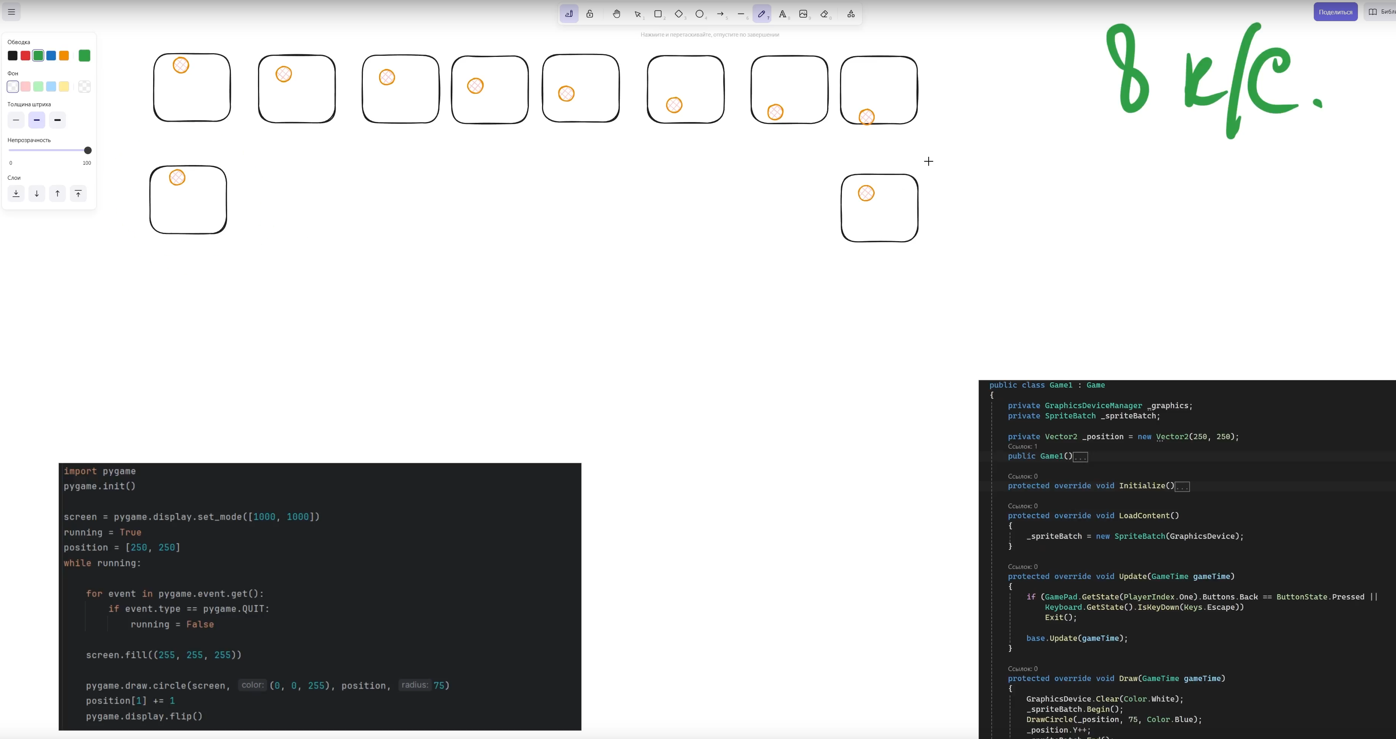The image size is (1396, 739).
Task: Open the current stroke color picker
Action: tap(84, 56)
